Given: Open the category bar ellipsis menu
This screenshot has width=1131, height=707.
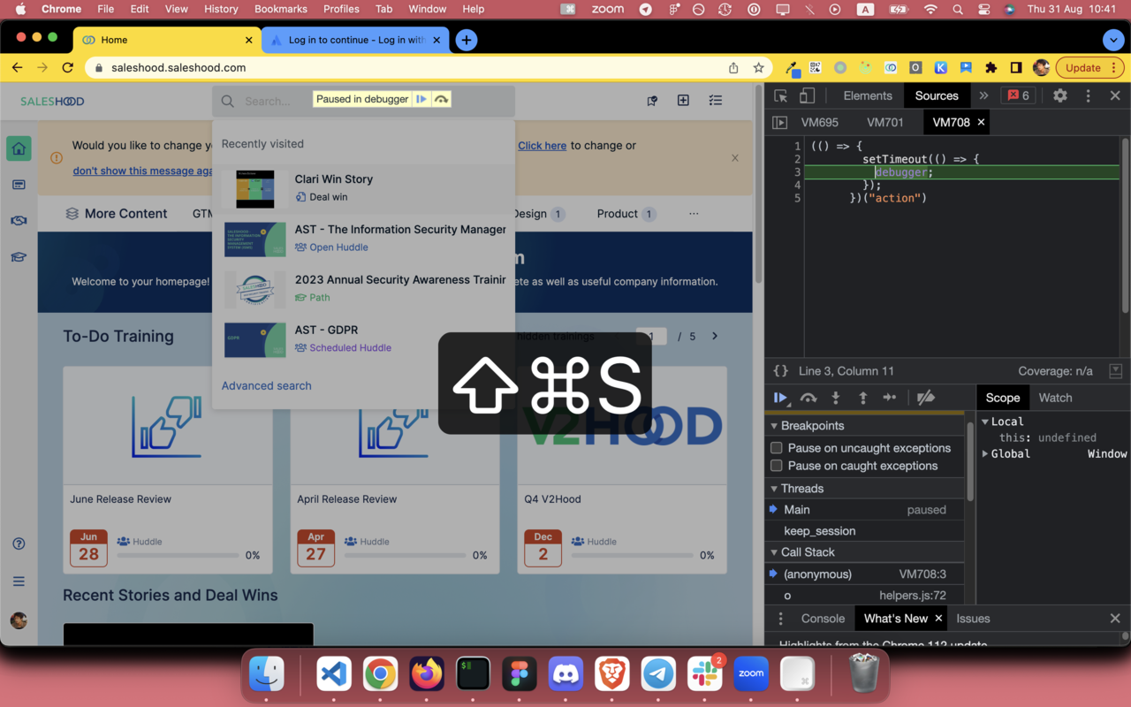Looking at the screenshot, I should coord(694,214).
